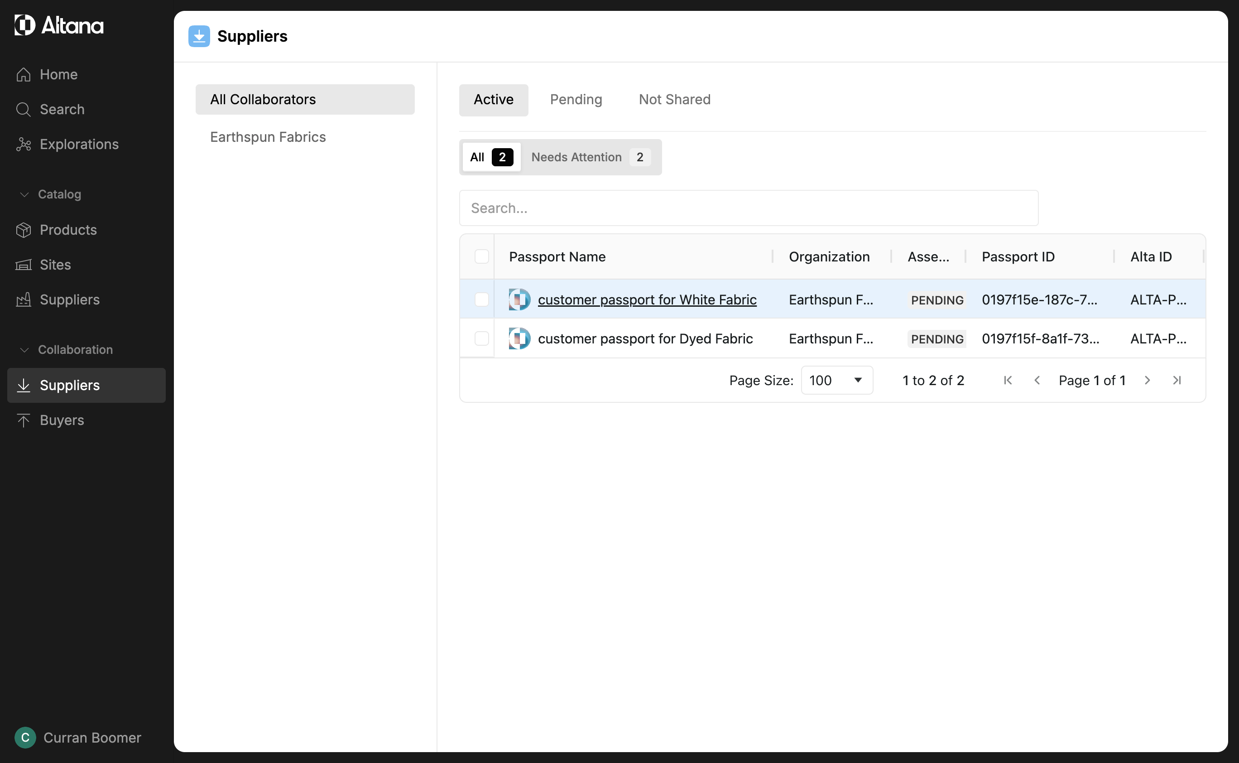Viewport: 1239px width, 763px height.
Task: Open Home from the sidebar
Action: [x=58, y=74]
